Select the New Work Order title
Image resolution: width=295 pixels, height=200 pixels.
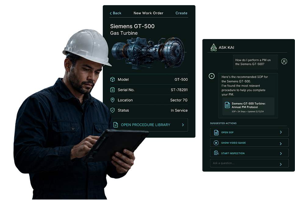[x=149, y=13]
